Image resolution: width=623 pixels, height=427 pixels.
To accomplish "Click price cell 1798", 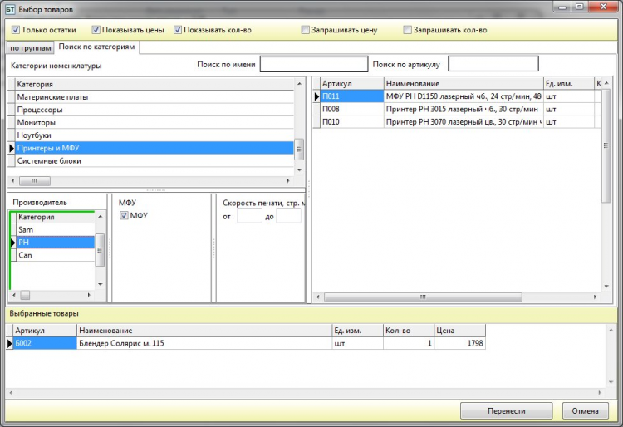I will (459, 343).
